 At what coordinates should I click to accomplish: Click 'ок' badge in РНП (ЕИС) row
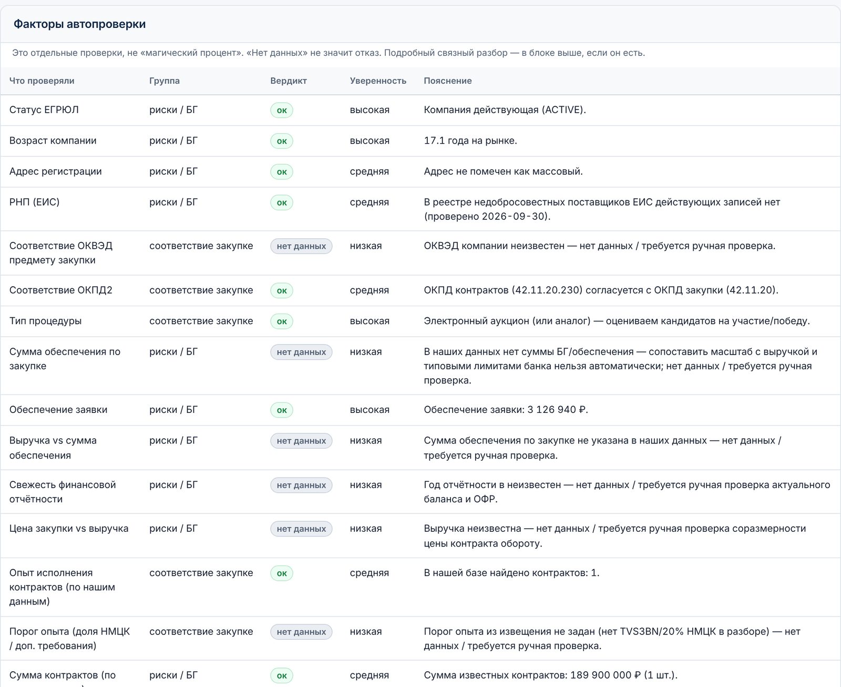pyautogui.click(x=282, y=203)
